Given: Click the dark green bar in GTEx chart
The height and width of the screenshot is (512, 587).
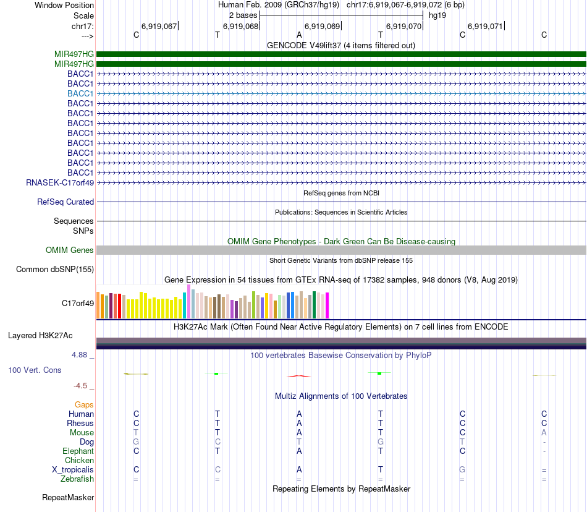Looking at the screenshot, I should pos(314,305).
